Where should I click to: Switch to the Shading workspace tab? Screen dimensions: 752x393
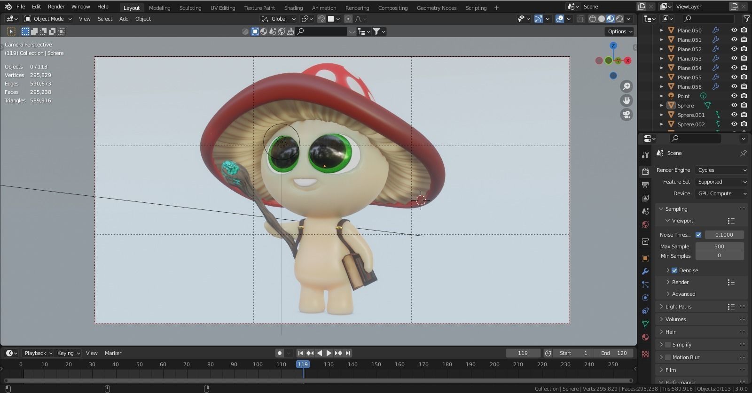pos(293,8)
